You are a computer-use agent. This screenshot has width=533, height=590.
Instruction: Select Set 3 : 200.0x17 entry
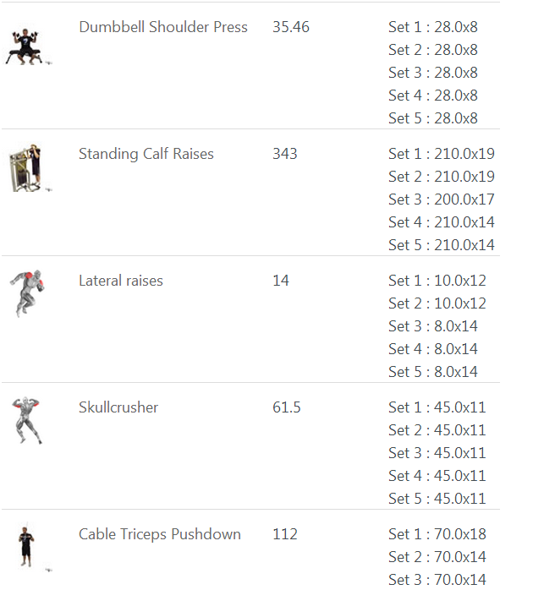click(442, 199)
